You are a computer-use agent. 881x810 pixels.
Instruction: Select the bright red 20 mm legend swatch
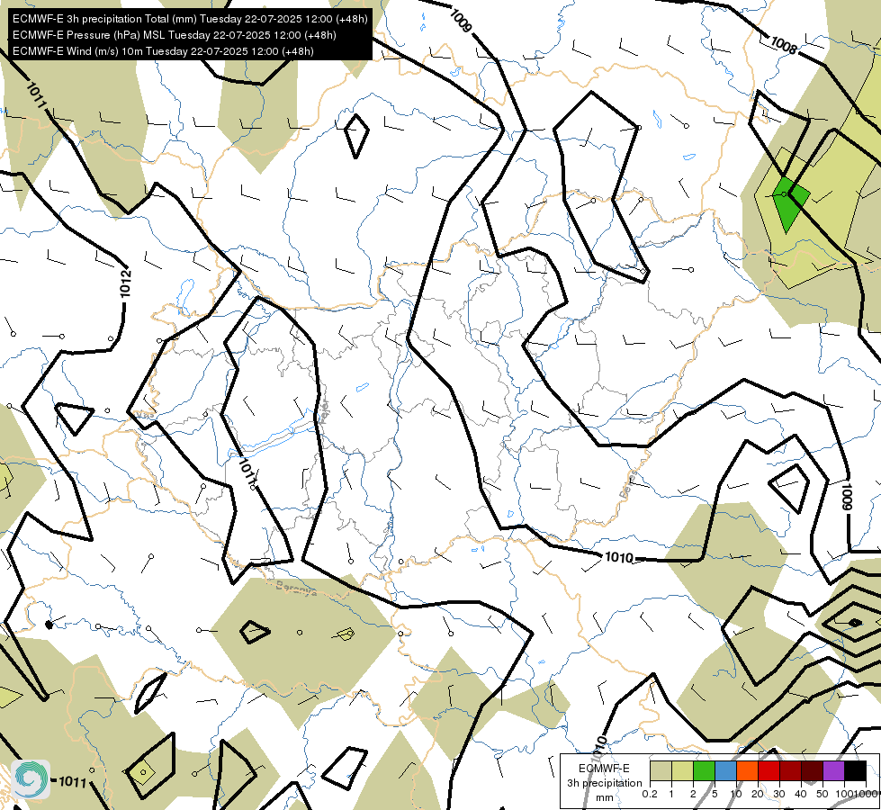[x=769, y=770]
